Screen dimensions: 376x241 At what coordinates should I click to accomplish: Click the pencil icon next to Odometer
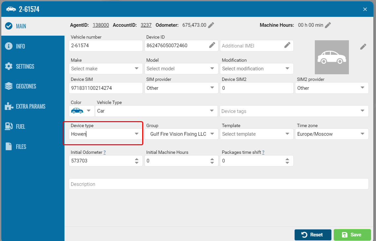coord(211,25)
